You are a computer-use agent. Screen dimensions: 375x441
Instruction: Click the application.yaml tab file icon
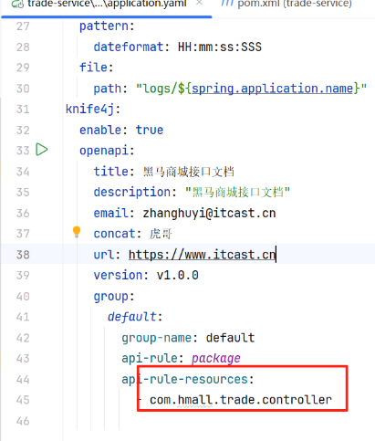pyautogui.click(x=17, y=4)
